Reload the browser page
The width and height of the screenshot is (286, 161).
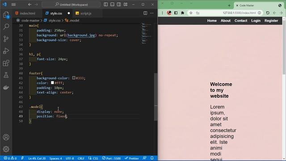coord(268,13)
